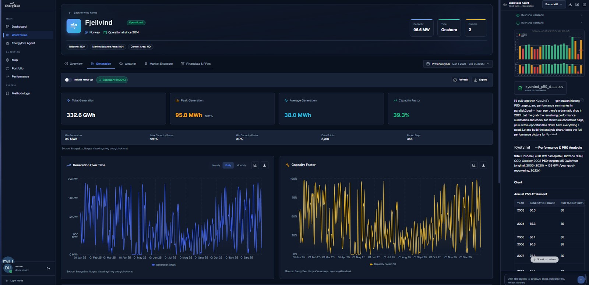
Task: Open the Sonnet 4.6 model dropdown
Action: 553,4
